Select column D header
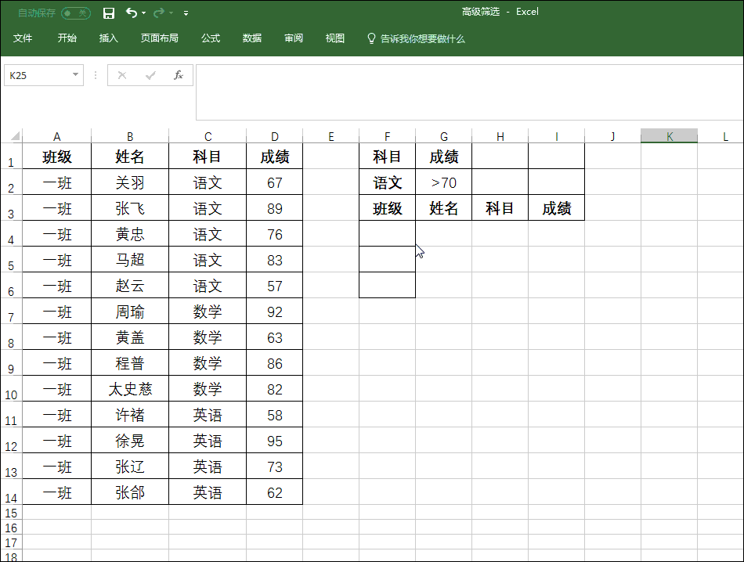Viewport: 744px width, 562px height. tap(275, 136)
